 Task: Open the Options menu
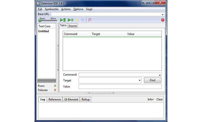[x=78, y=9]
